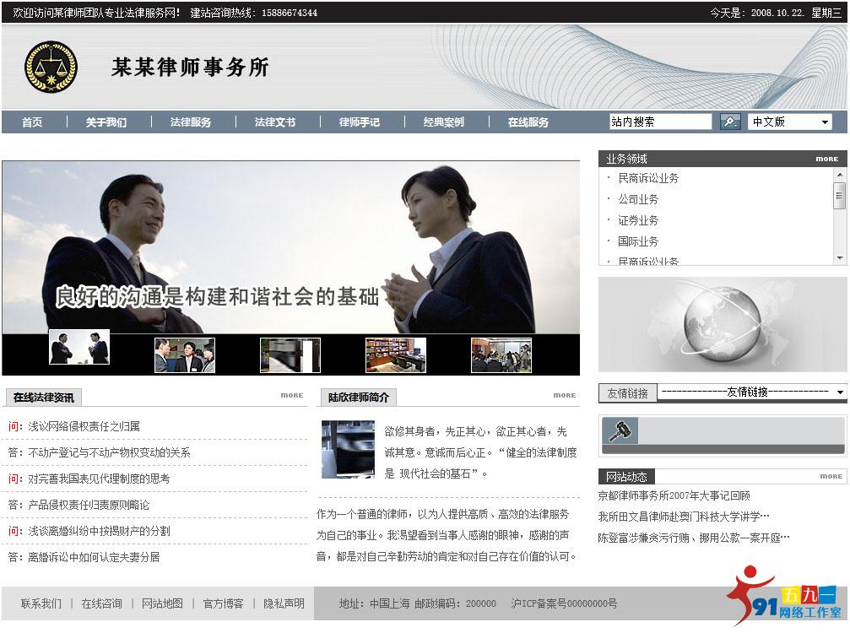The image size is (850, 633).
Task: Open article 浅议网络侵权责任之归属
Action: tap(84, 426)
